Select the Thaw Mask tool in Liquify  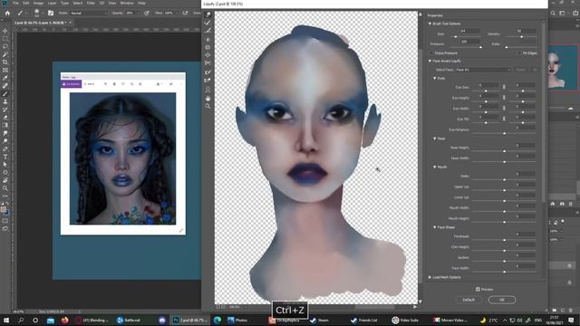[208, 81]
